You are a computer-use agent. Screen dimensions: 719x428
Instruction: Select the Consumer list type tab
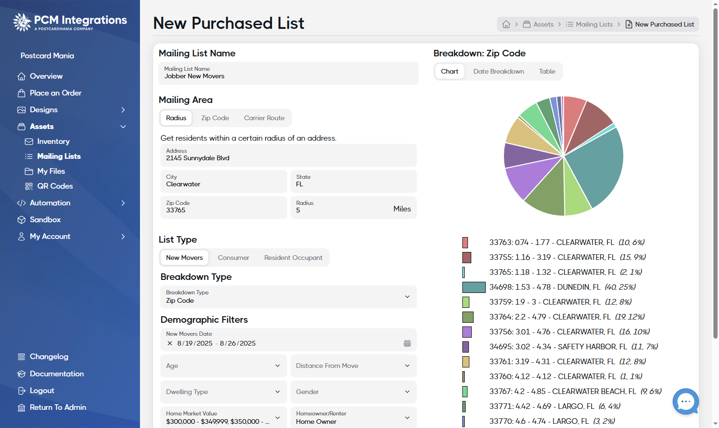pyautogui.click(x=233, y=258)
